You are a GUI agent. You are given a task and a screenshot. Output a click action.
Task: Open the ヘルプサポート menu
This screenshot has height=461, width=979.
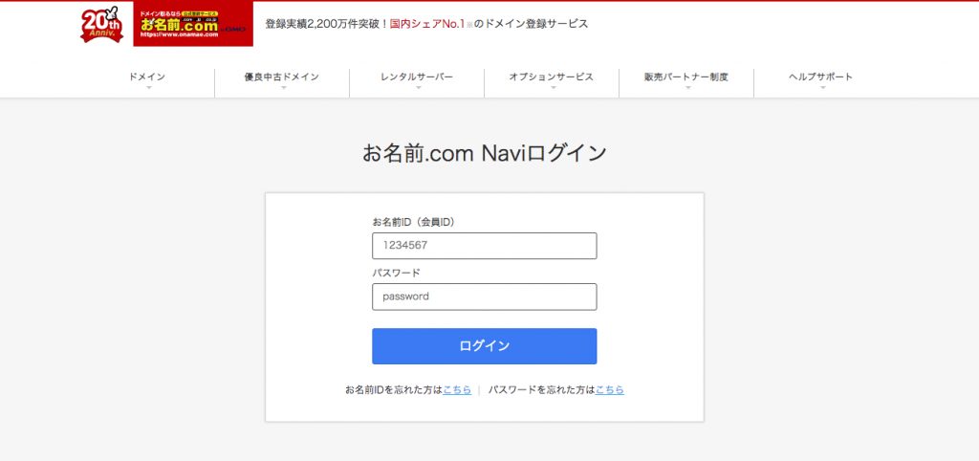820,77
